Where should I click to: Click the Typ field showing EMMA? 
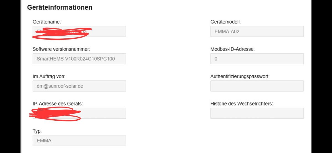[x=79, y=141]
